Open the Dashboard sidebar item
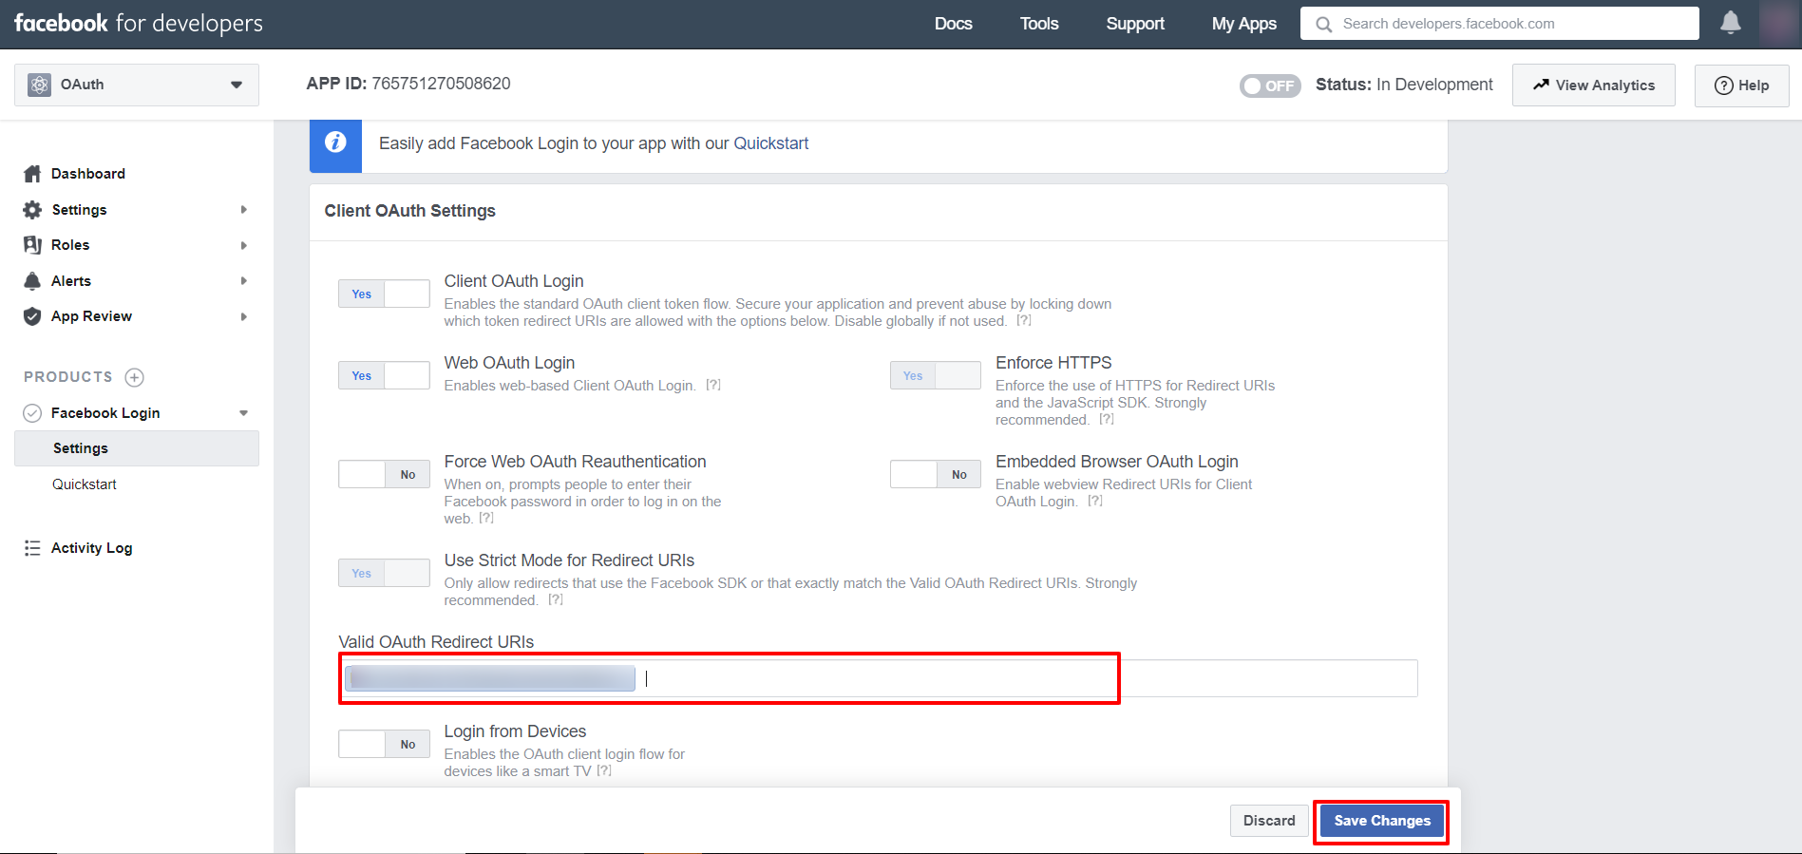 tap(88, 174)
